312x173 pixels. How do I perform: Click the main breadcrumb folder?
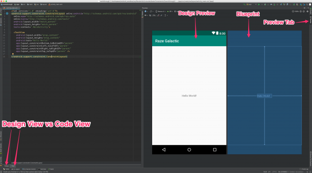30,4
